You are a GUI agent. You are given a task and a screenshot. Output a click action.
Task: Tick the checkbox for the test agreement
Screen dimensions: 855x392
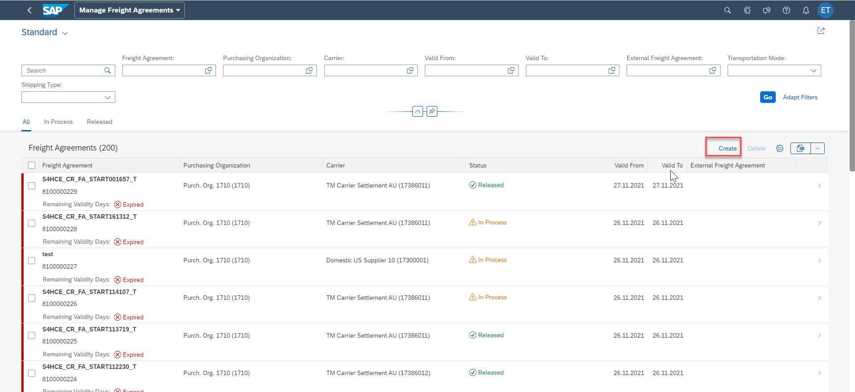tap(32, 261)
